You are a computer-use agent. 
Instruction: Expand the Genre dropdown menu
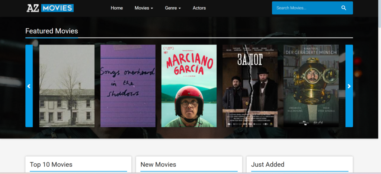173,8
